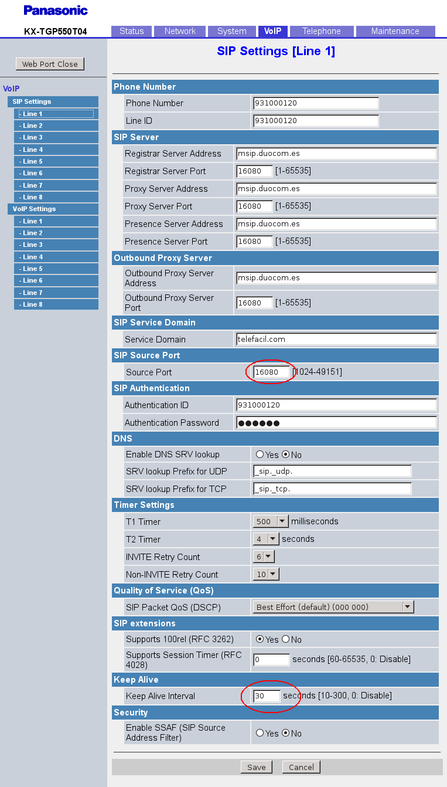The width and height of the screenshot is (447, 787).
Task: Click the Save button
Action: click(256, 767)
